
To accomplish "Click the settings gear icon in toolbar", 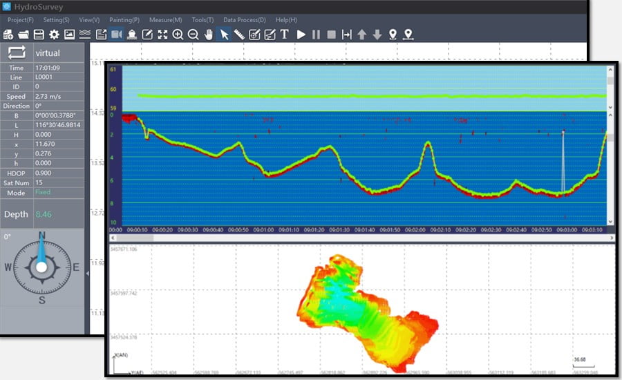I will tap(54, 34).
